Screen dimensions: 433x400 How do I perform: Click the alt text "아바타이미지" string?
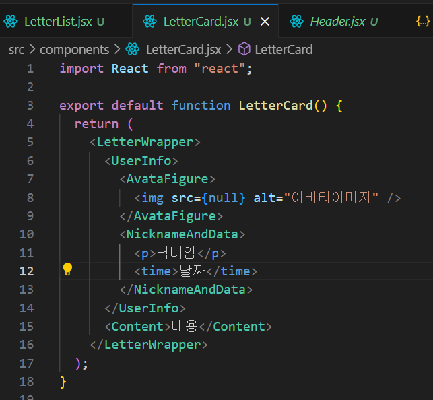[x=331, y=198]
